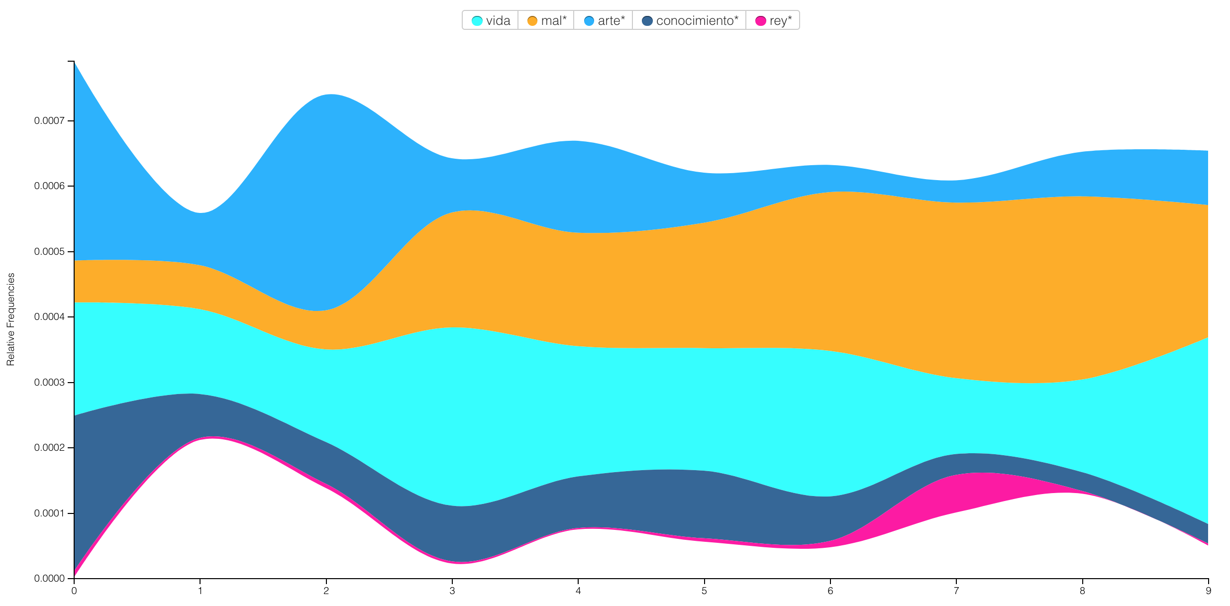
Task: Click the blue arte* legend circle
Action: point(589,21)
